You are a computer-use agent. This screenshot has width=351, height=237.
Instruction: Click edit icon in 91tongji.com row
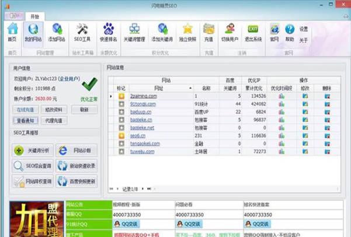[x=305, y=103]
